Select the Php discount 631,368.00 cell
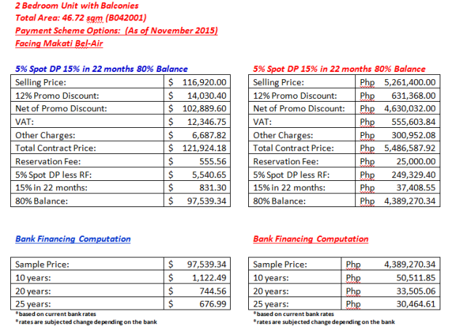Viewport: 452px width, 327px height. (397, 95)
